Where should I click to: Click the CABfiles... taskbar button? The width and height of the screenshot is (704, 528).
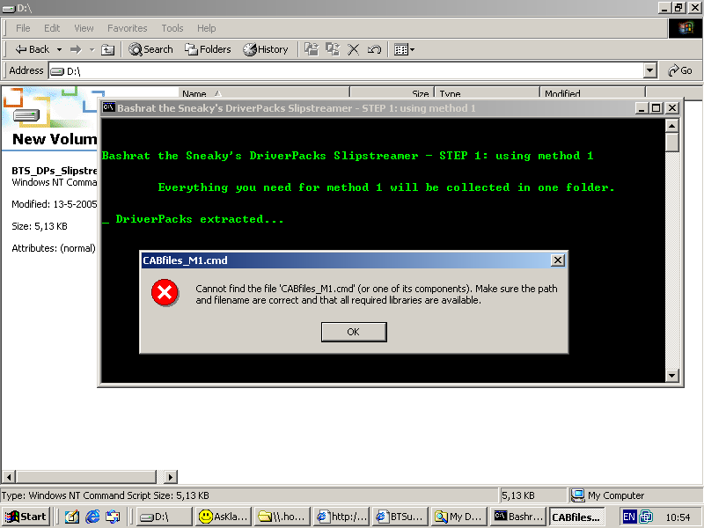pyautogui.click(x=577, y=517)
